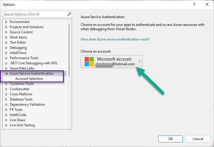214x147 pixels.
Task: Expand the Source Control node
Action: pos(6,32)
